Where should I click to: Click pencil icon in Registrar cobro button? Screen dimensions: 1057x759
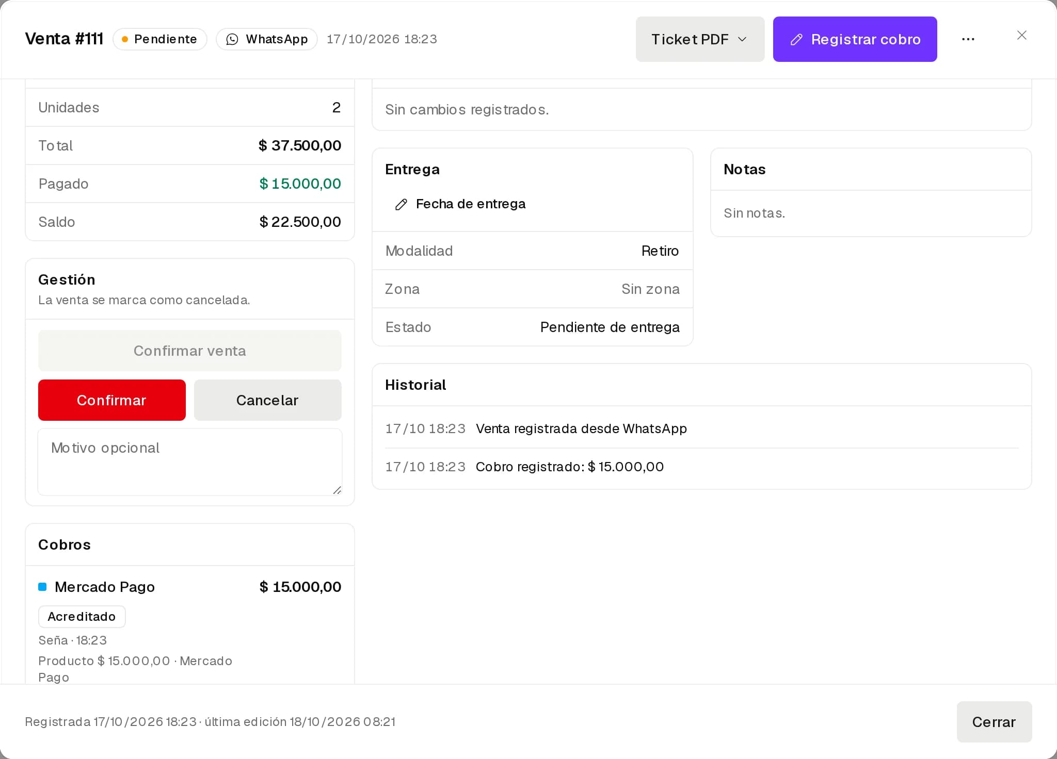pyautogui.click(x=796, y=39)
